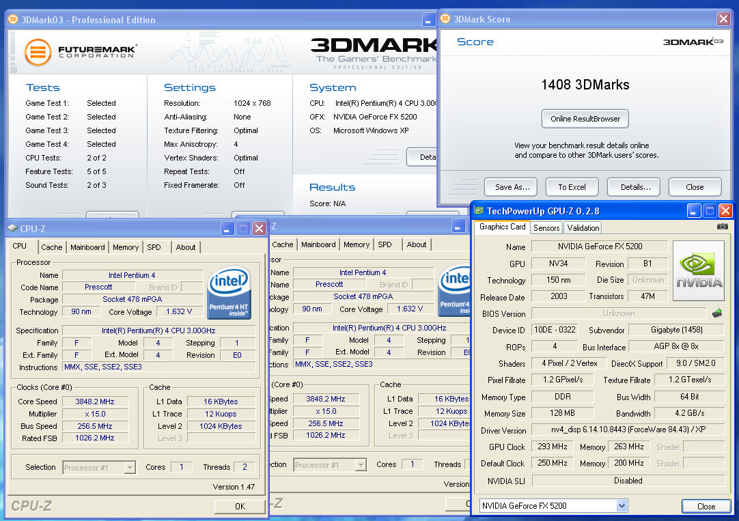Click the partially hidden Details button under System

pyautogui.click(x=422, y=157)
